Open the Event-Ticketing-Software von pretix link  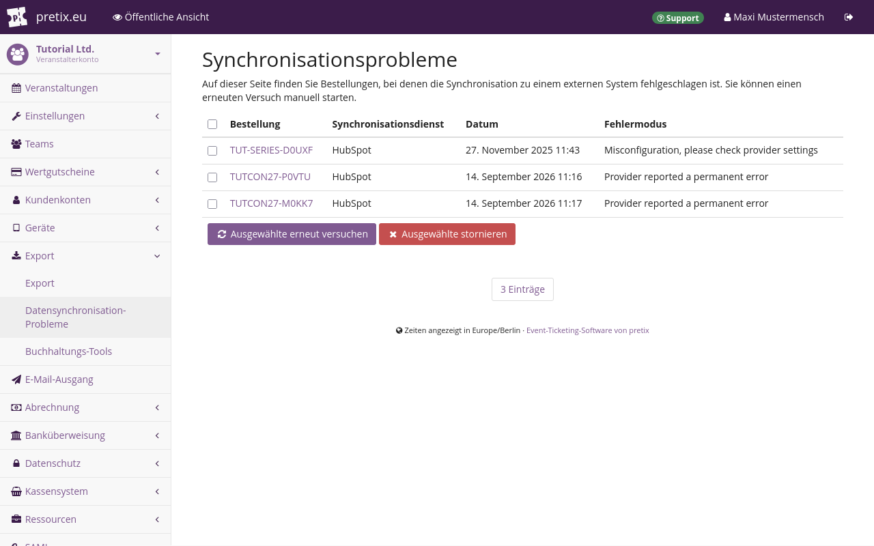pyautogui.click(x=587, y=330)
